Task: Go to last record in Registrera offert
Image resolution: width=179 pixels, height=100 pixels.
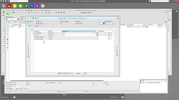Action: 37,12
